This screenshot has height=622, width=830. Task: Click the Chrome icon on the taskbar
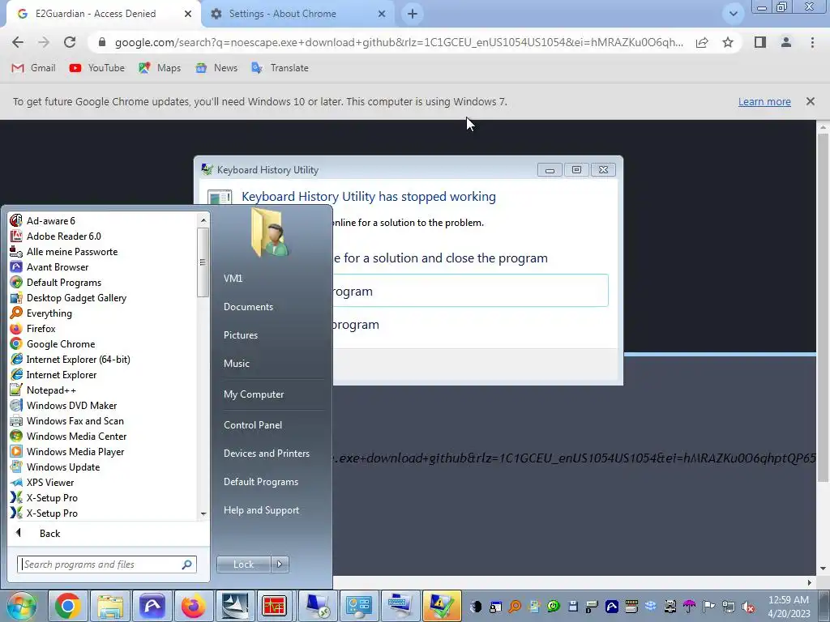coord(68,606)
